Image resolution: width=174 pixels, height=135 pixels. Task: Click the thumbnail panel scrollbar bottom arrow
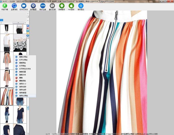click(28, 134)
